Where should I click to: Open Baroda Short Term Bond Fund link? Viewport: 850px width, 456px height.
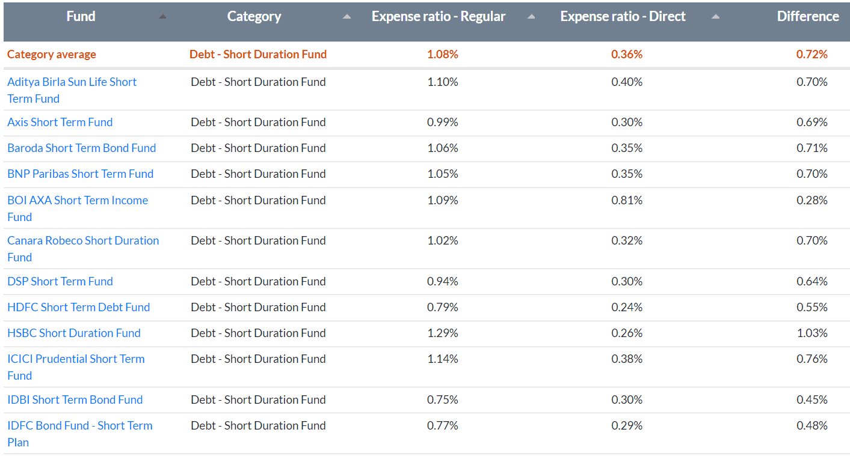click(81, 148)
